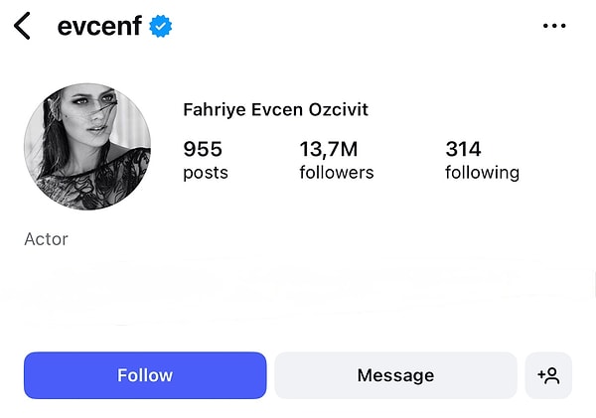Follow the evcenf account
The image size is (596, 418).
click(x=145, y=375)
